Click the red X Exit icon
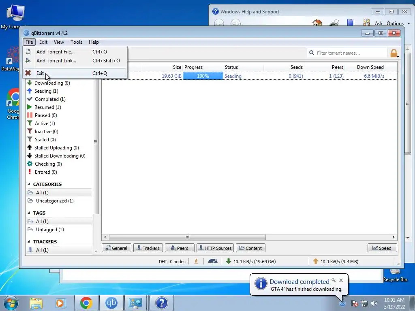415x311 pixels. (x=28, y=73)
